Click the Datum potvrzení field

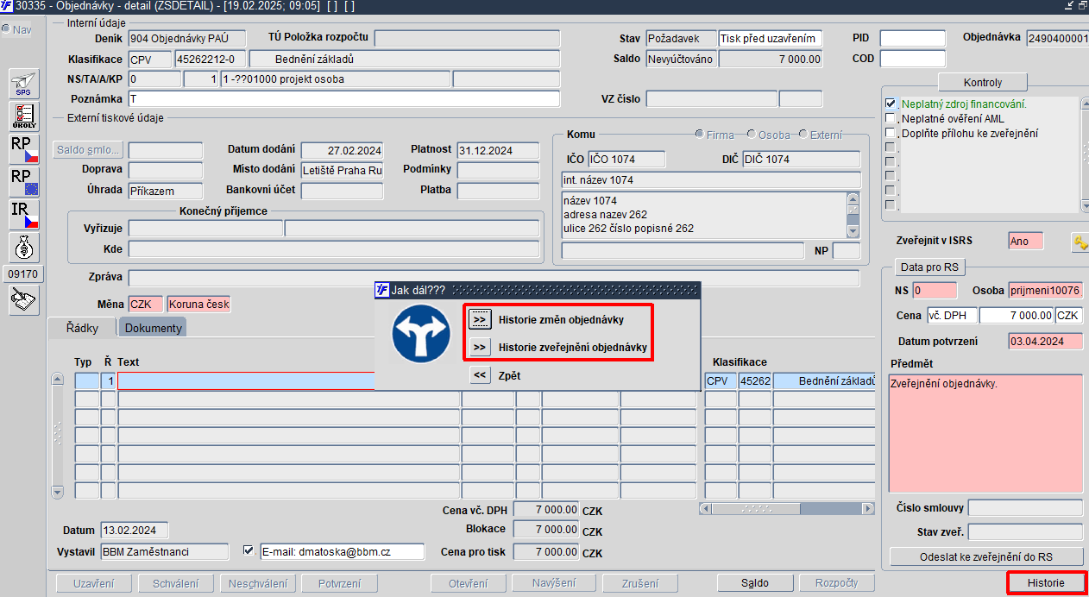(x=1045, y=341)
